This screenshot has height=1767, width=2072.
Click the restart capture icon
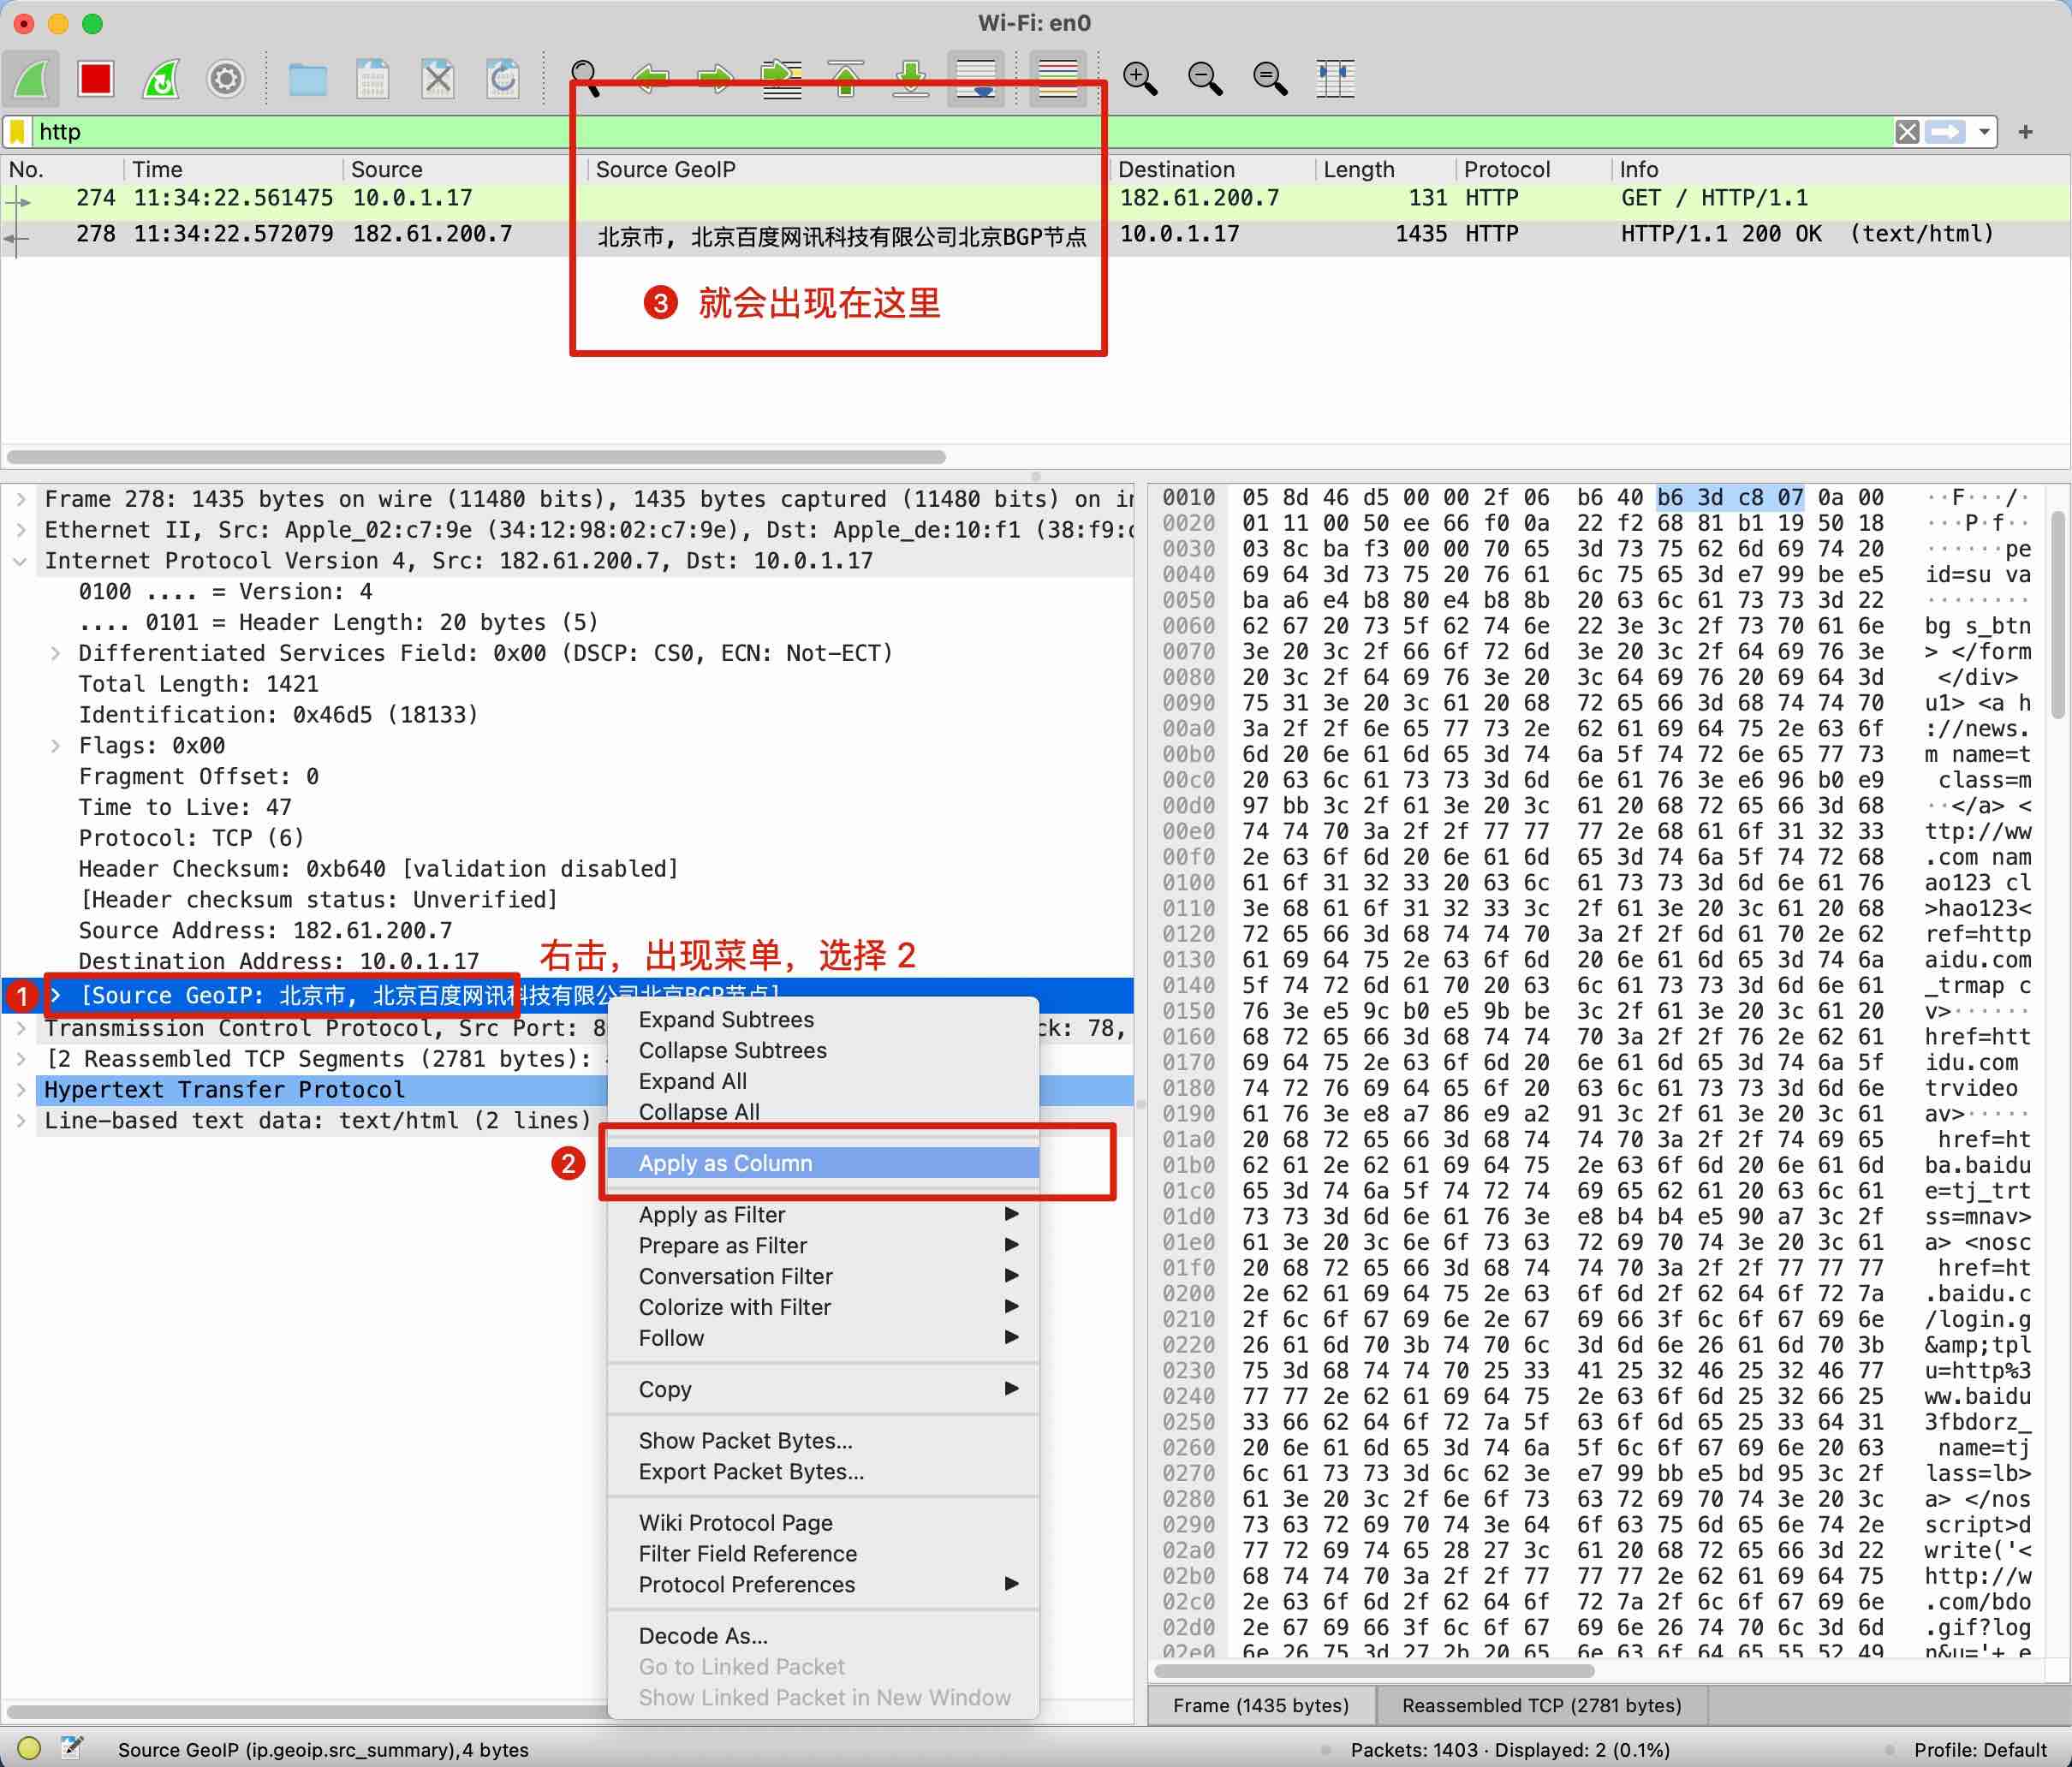pyautogui.click(x=161, y=77)
